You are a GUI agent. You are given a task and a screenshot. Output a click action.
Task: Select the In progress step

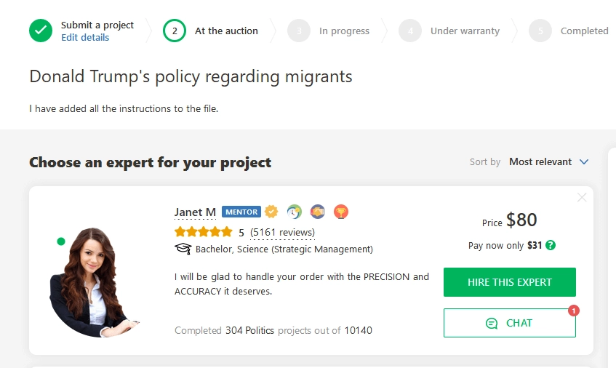329,31
